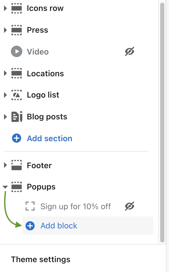Screen dimensions: 169x272
Task: Click the vertical scrollbar of the sidebar
Action: click(x=162, y=122)
